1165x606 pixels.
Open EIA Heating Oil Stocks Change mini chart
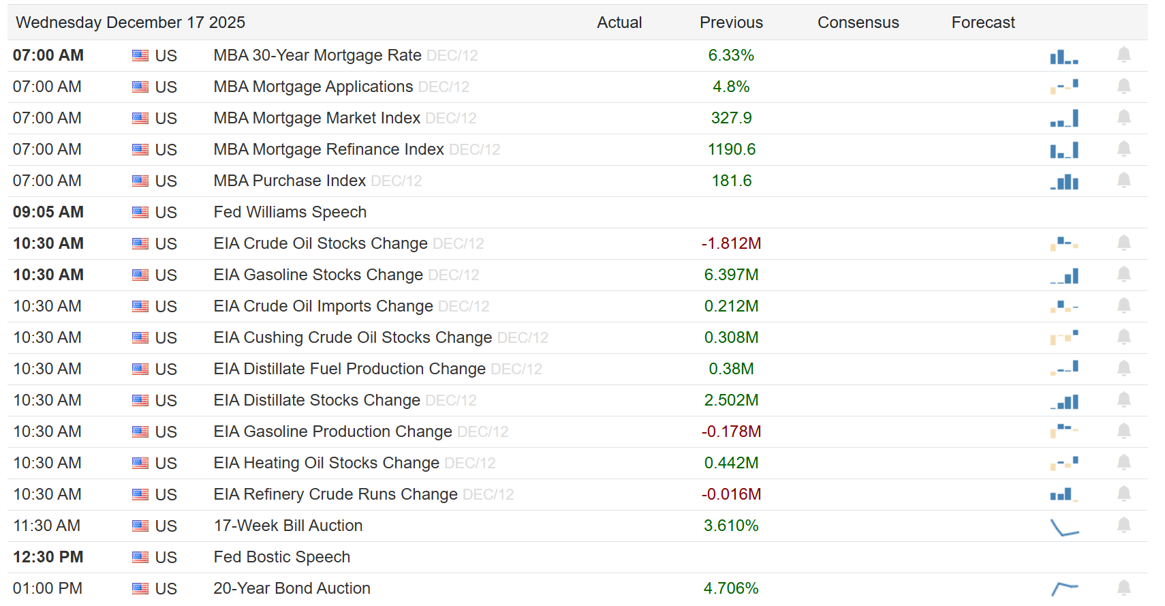[1064, 464]
